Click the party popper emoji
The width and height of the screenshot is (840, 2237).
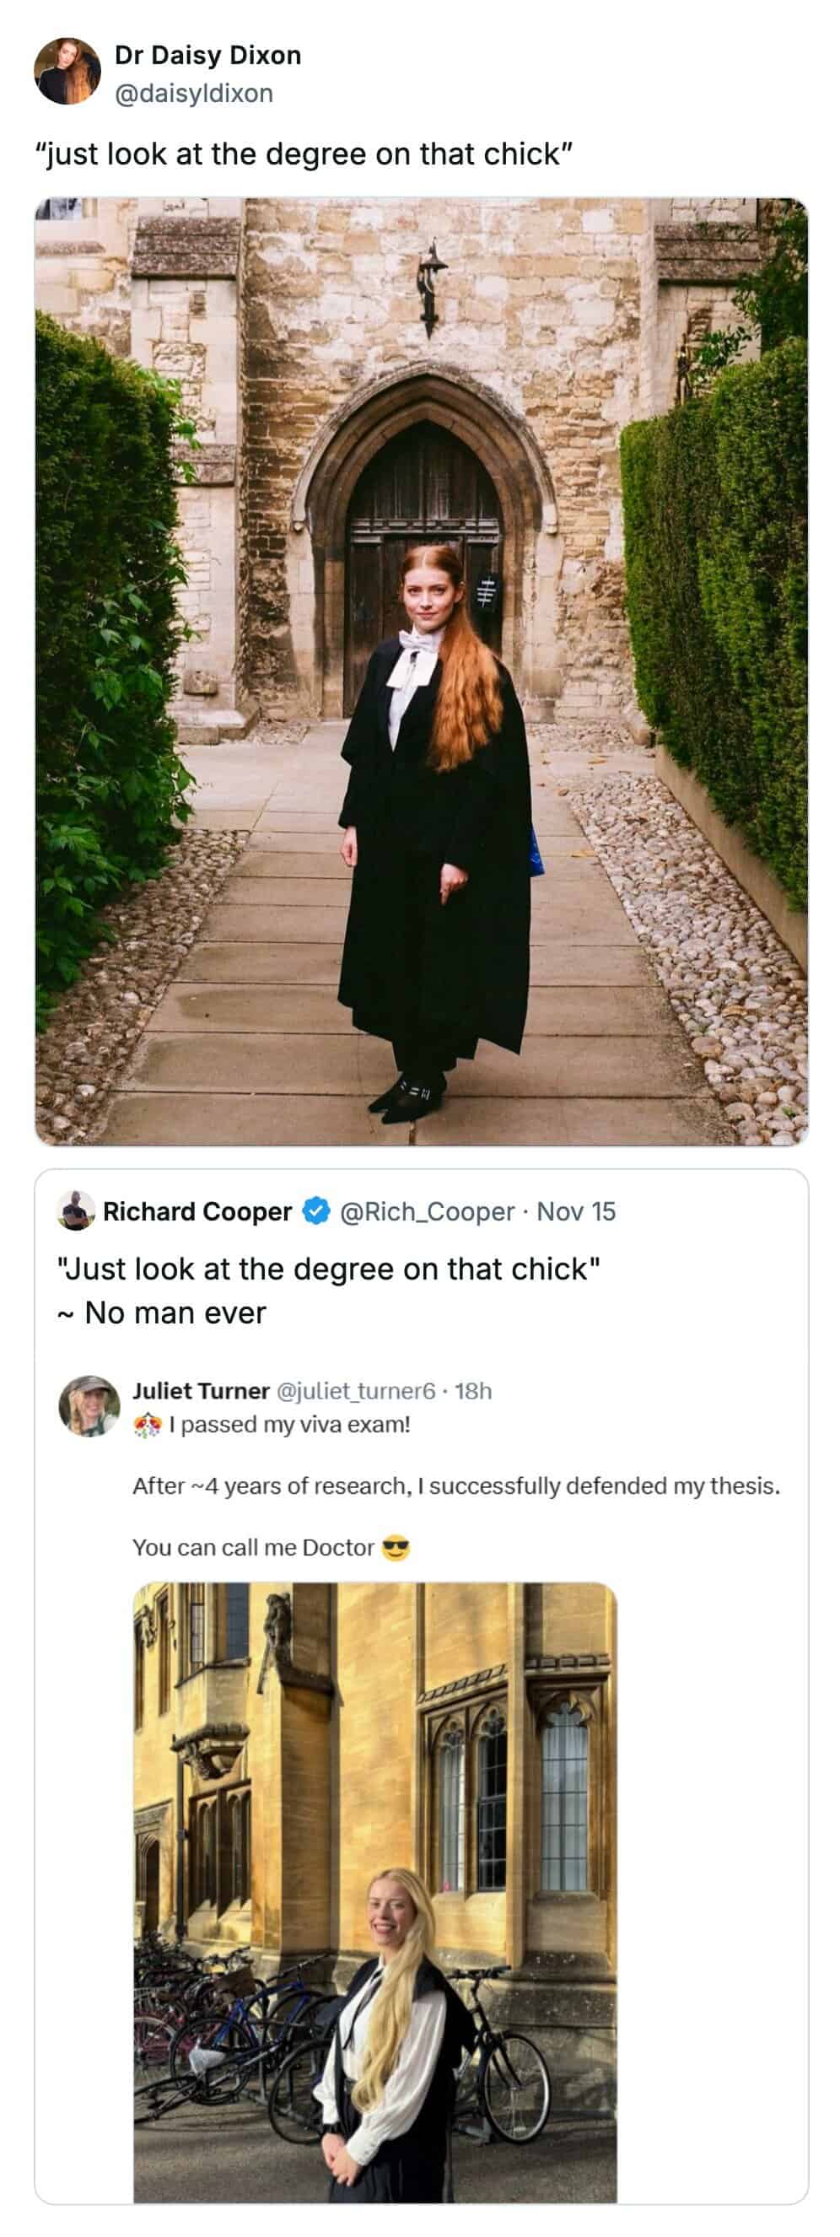(x=148, y=1425)
